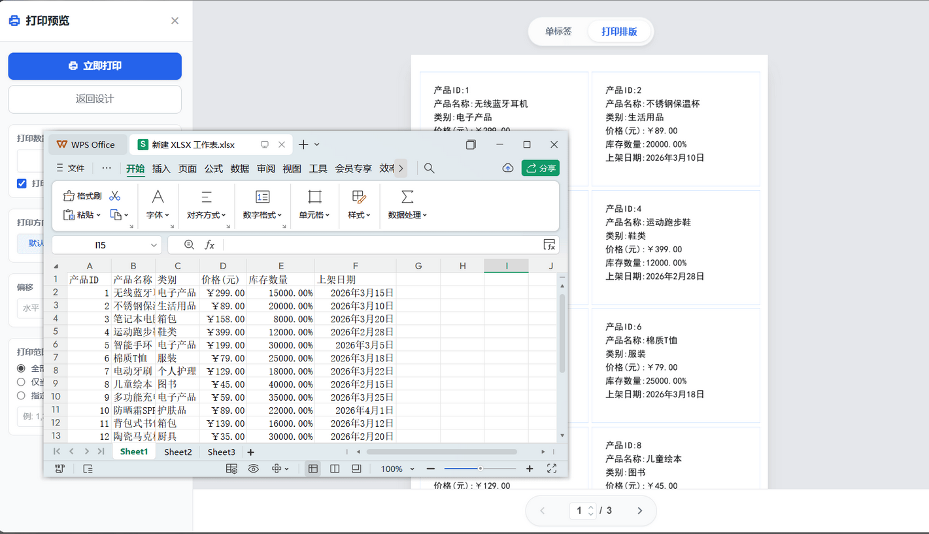Click the fx insert function icon
This screenshot has width=929, height=534.
click(x=210, y=245)
